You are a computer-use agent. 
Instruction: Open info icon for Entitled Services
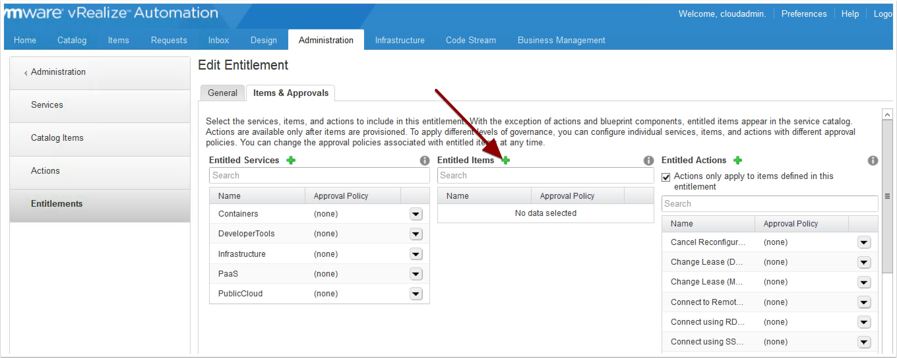click(x=424, y=161)
